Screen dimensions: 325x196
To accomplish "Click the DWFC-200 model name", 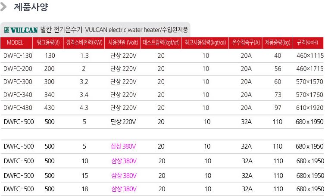I will pos(18,68).
